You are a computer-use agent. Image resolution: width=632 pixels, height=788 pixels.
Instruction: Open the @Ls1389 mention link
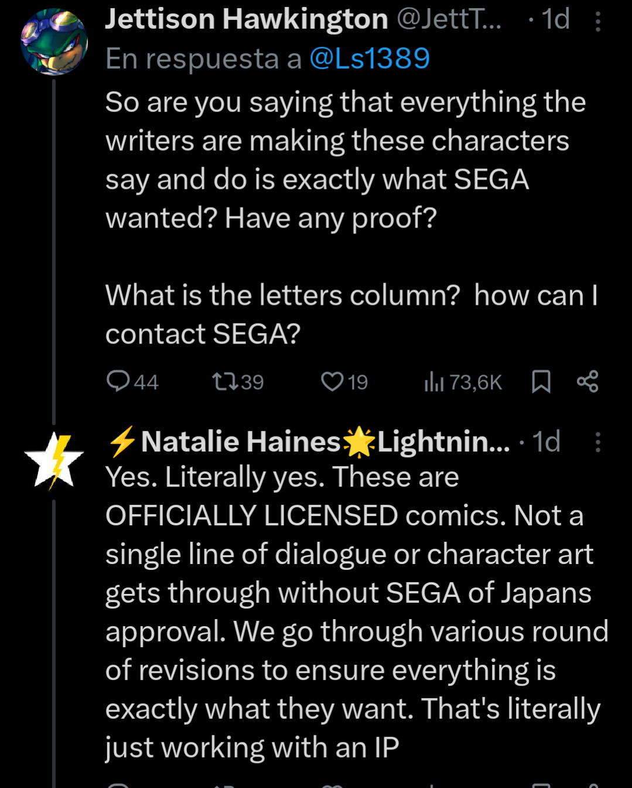point(370,59)
